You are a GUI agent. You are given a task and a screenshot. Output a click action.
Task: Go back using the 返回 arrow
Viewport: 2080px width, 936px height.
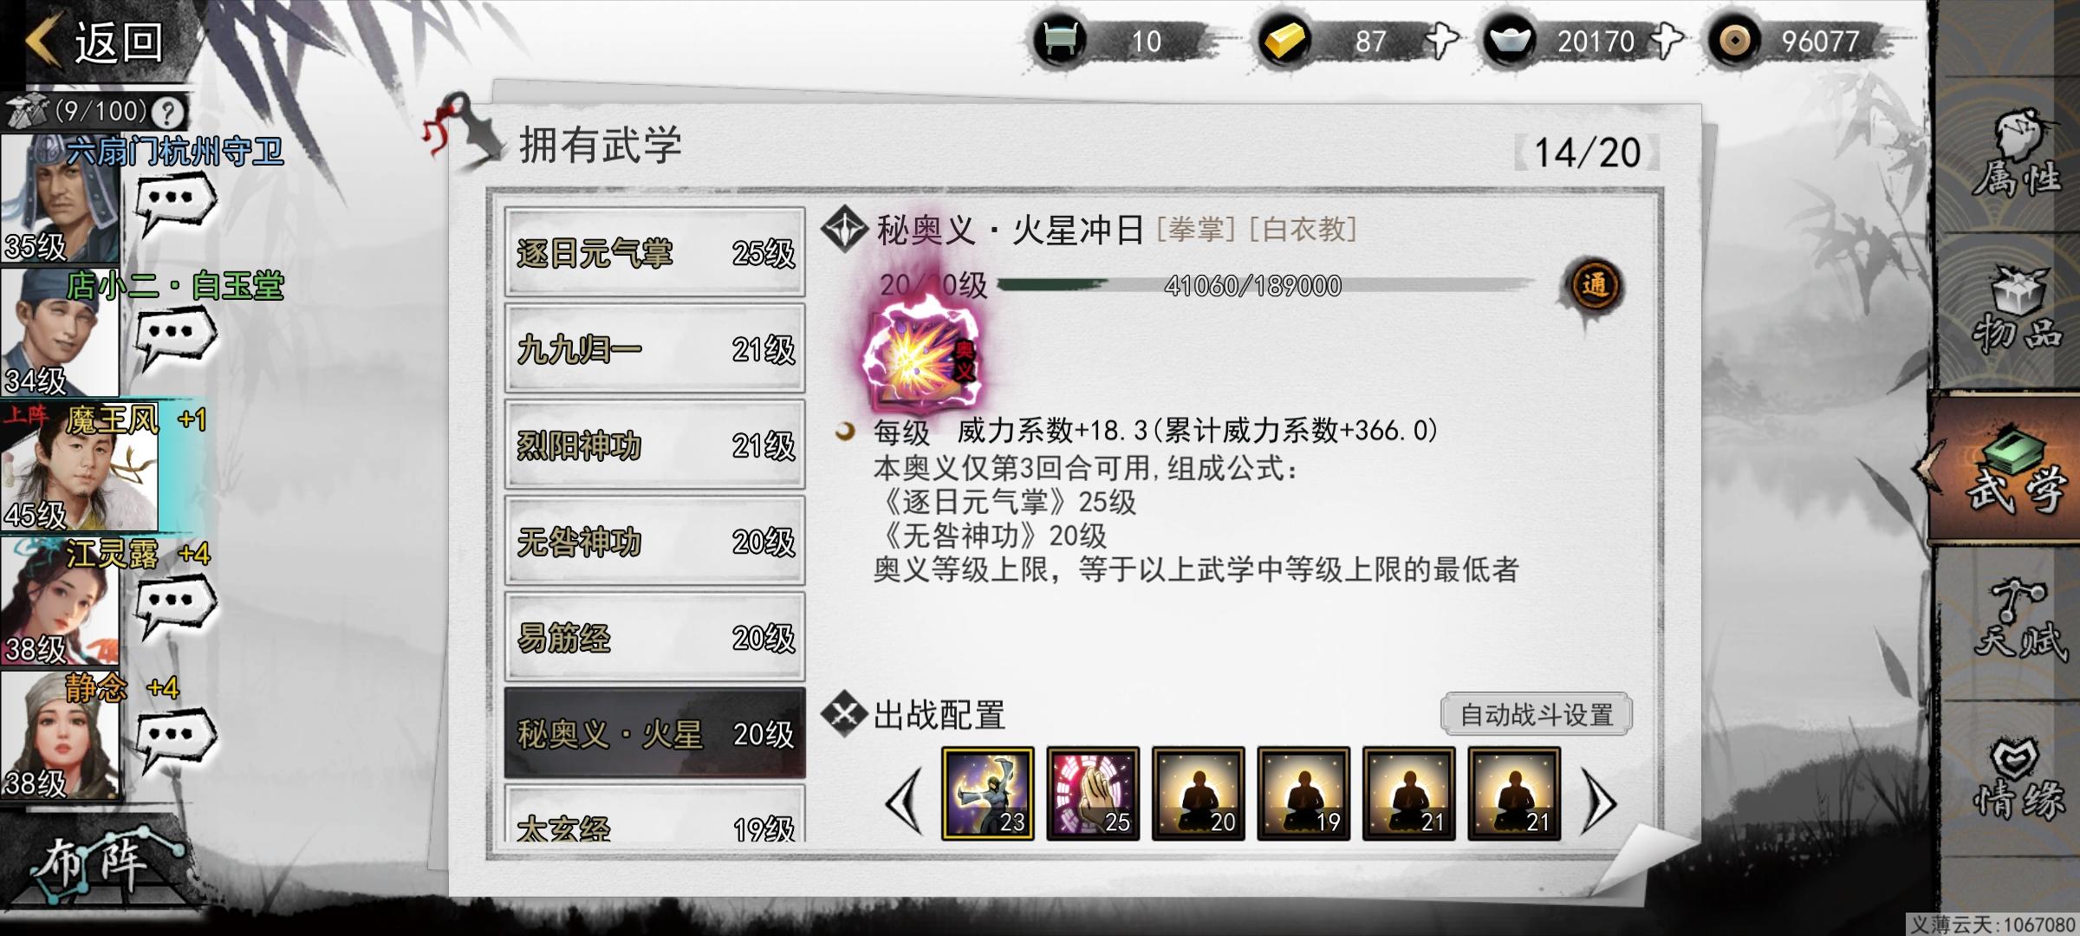(x=94, y=42)
